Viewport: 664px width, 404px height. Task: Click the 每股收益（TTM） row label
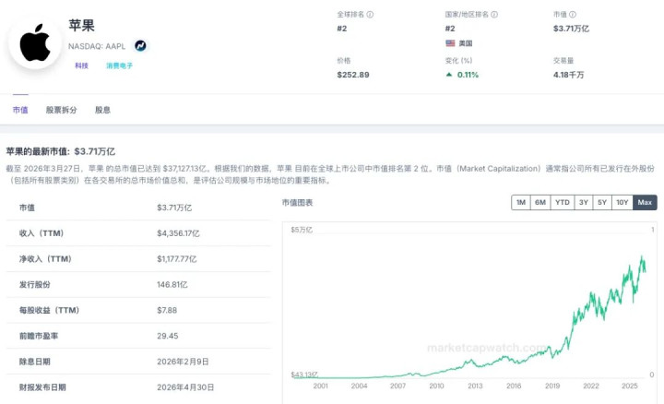[x=49, y=311]
